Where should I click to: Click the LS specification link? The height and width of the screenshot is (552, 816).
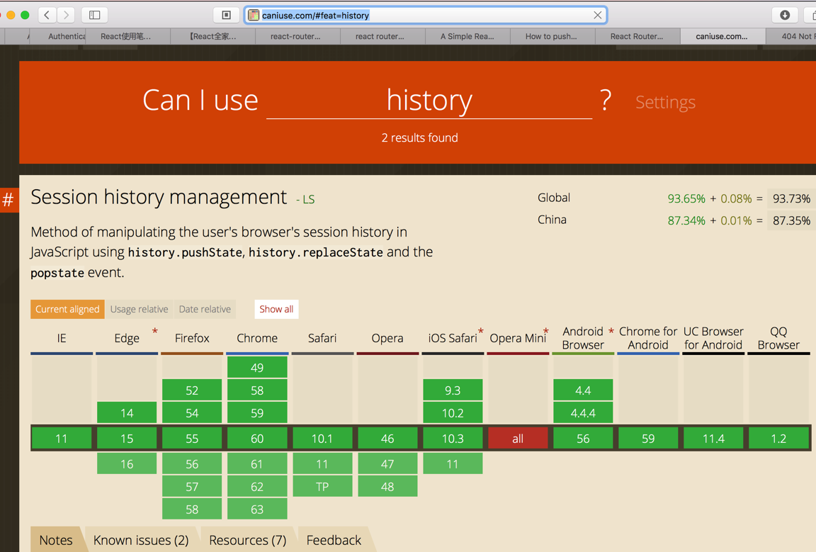click(x=308, y=199)
